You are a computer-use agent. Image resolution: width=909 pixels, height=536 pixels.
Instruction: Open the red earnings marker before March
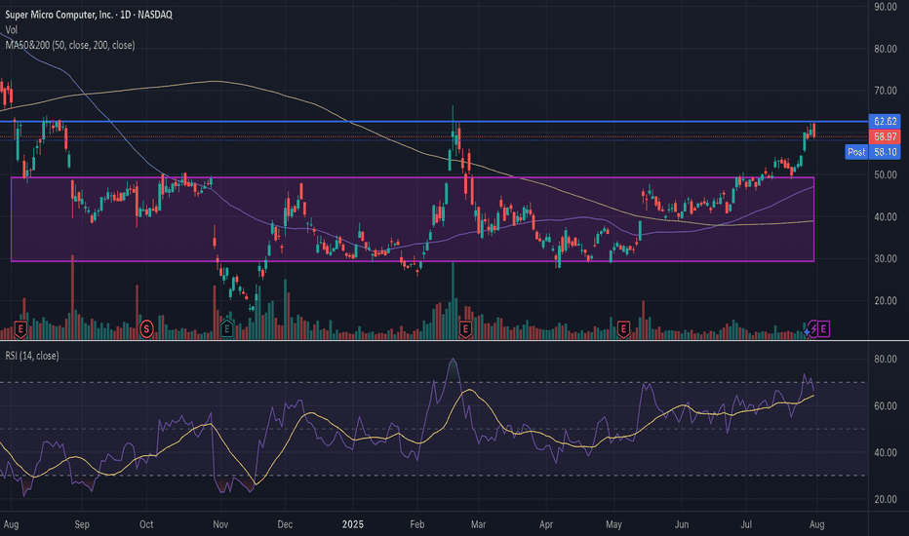[x=465, y=329]
